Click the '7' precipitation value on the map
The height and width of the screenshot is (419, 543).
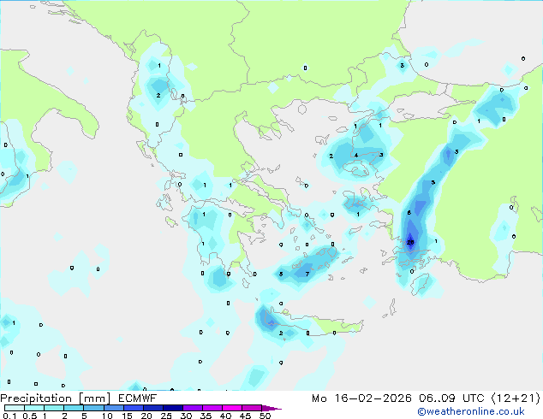(x=307, y=274)
